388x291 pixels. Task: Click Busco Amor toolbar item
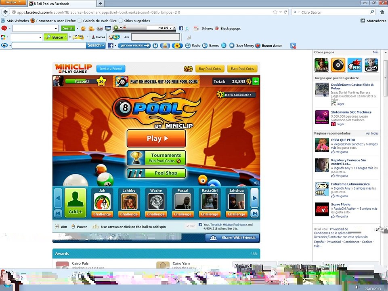coord(269,46)
